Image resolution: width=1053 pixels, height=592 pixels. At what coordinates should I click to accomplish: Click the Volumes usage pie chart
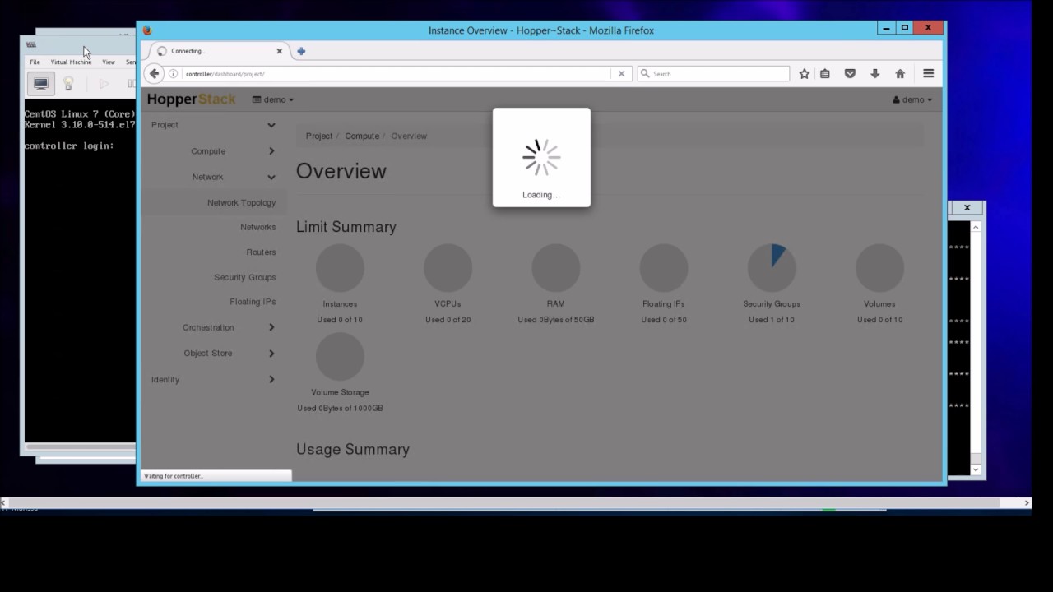879,267
